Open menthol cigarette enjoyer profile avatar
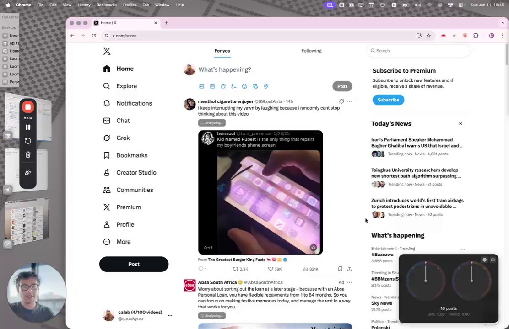 click(x=190, y=104)
